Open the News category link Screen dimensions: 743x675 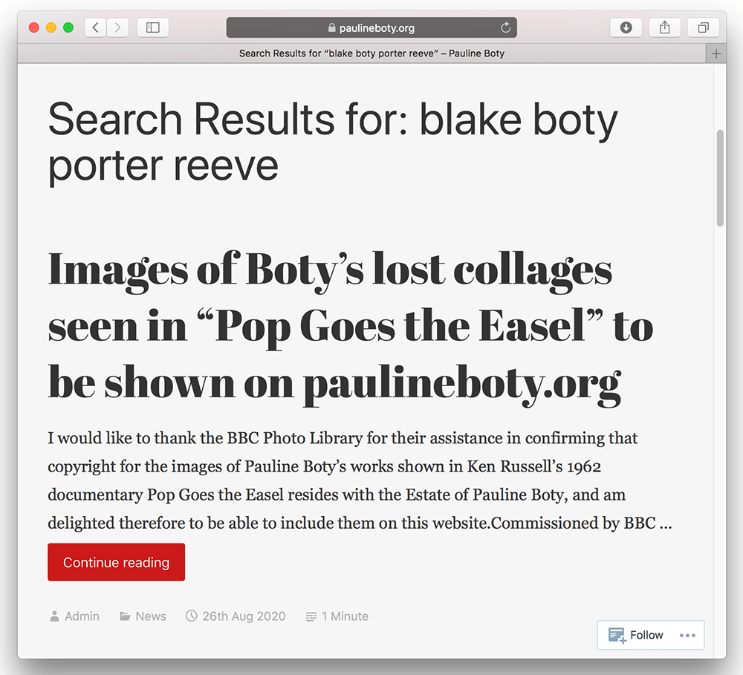click(x=151, y=616)
